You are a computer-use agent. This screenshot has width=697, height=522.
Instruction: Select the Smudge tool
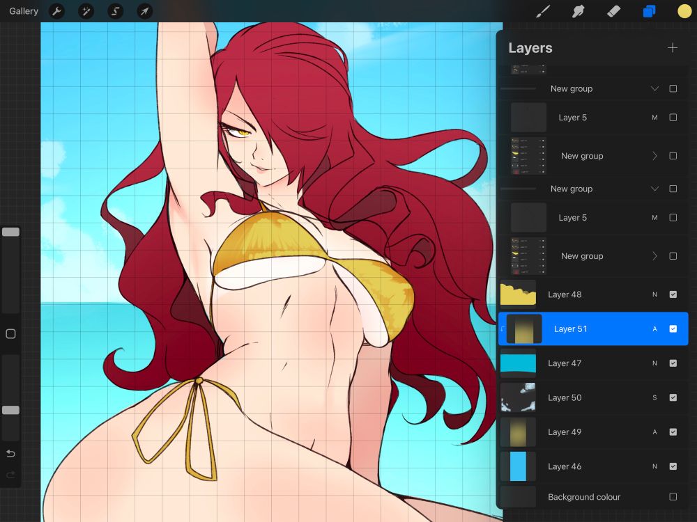pyautogui.click(x=578, y=11)
